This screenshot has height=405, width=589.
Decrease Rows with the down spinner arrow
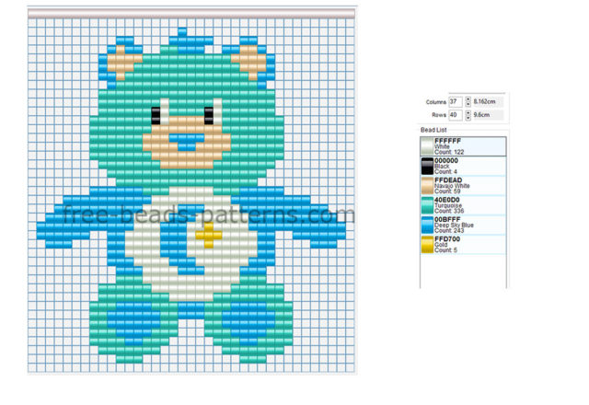(468, 118)
